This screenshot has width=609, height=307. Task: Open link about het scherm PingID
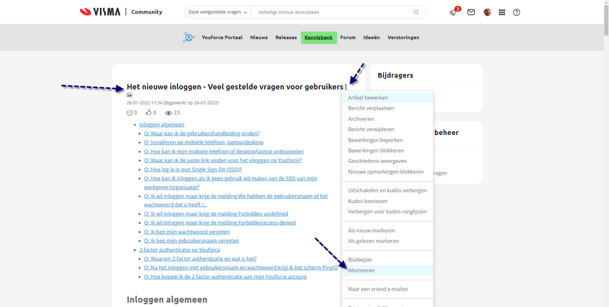pos(241,268)
